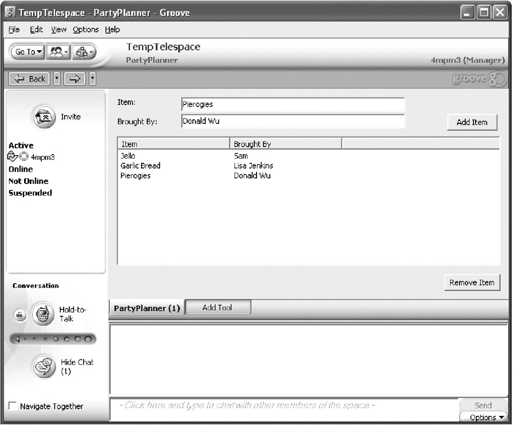
Task: Select the Garlic Bread row in list
Action: click(141, 165)
